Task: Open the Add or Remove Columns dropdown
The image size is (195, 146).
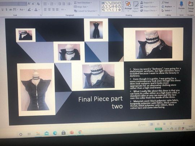Action: tap(63, 9)
